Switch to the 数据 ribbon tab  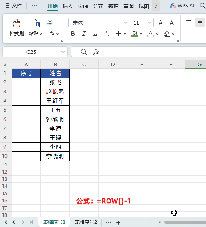pos(113,6)
